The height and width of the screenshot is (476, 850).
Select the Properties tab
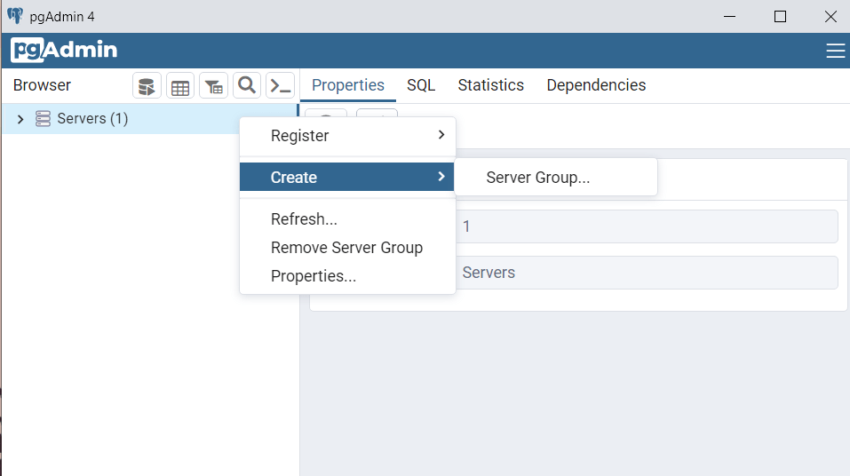pyautogui.click(x=348, y=85)
